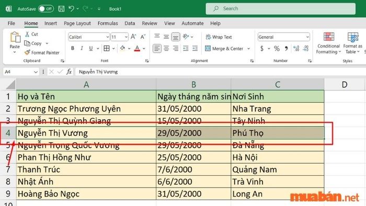Image resolution: width=366 pixels, height=206 pixels.
Task: Click the Middle Align icon
Action: [166, 37]
